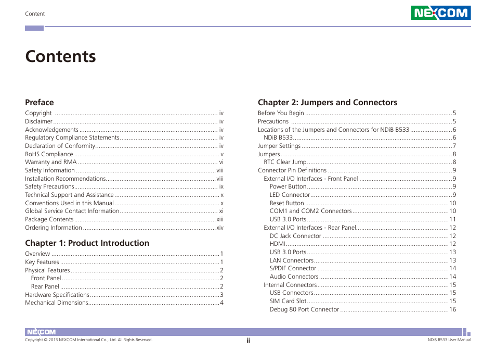The image size is (496, 350).
Task: Open Jumper Settings entry
Action: (357, 146)
